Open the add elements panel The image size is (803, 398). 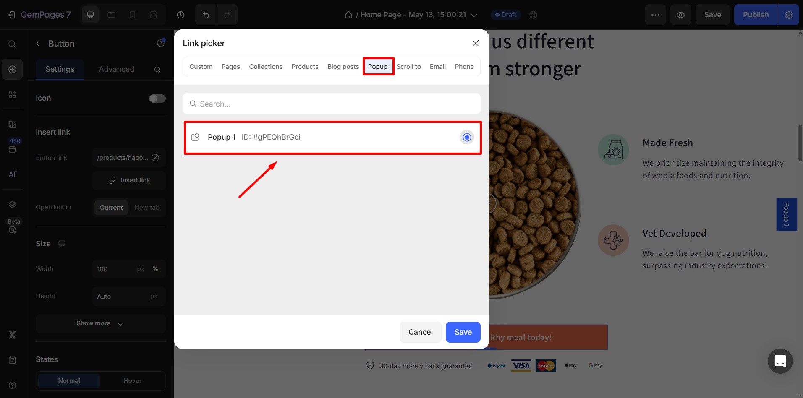12,69
